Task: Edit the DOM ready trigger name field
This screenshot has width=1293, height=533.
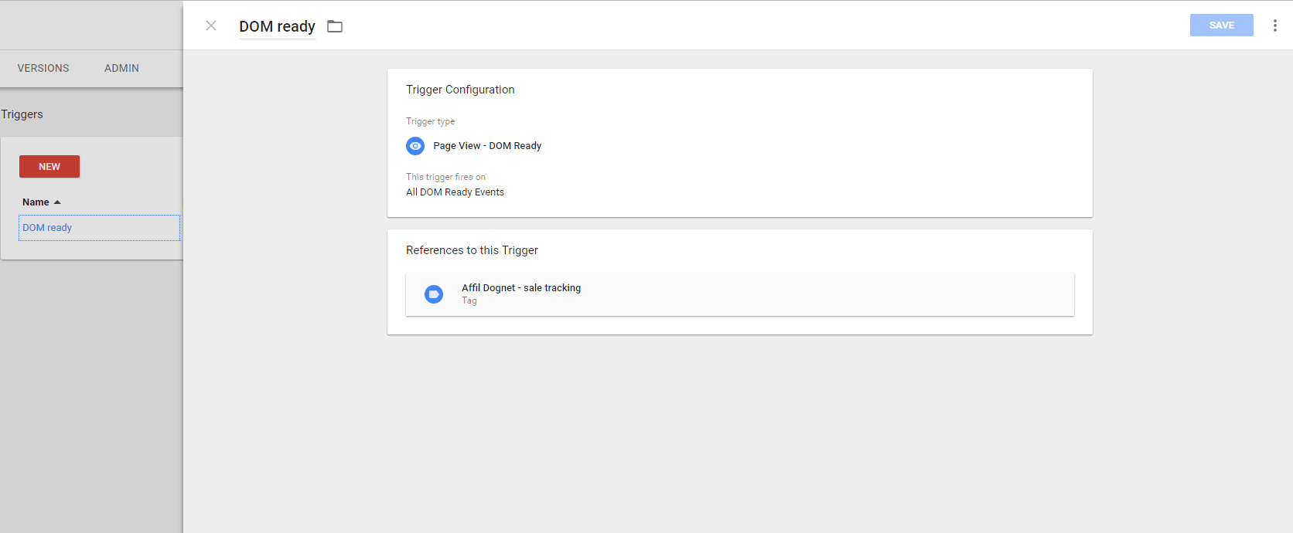Action: coord(277,26)
